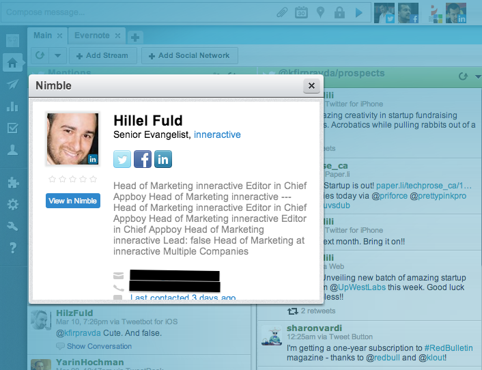Rate contact with the fifth star
482x370 pixels.
coord(93,179)
